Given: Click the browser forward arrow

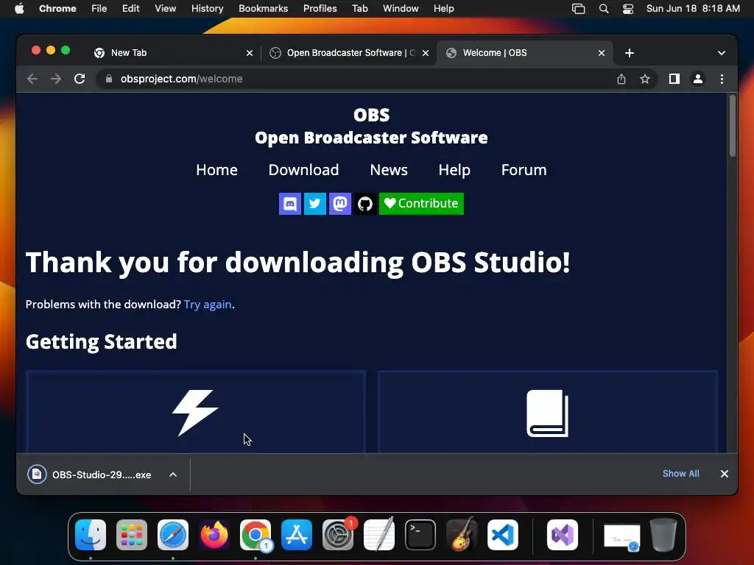Looking at the screenshot, I should (56, 79).
